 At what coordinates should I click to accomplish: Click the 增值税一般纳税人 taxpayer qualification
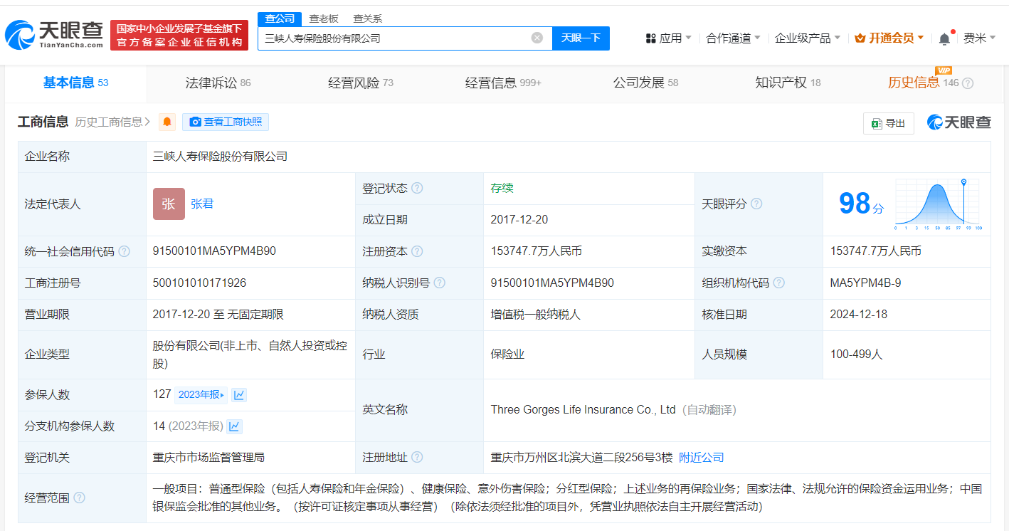coord(535,314)
